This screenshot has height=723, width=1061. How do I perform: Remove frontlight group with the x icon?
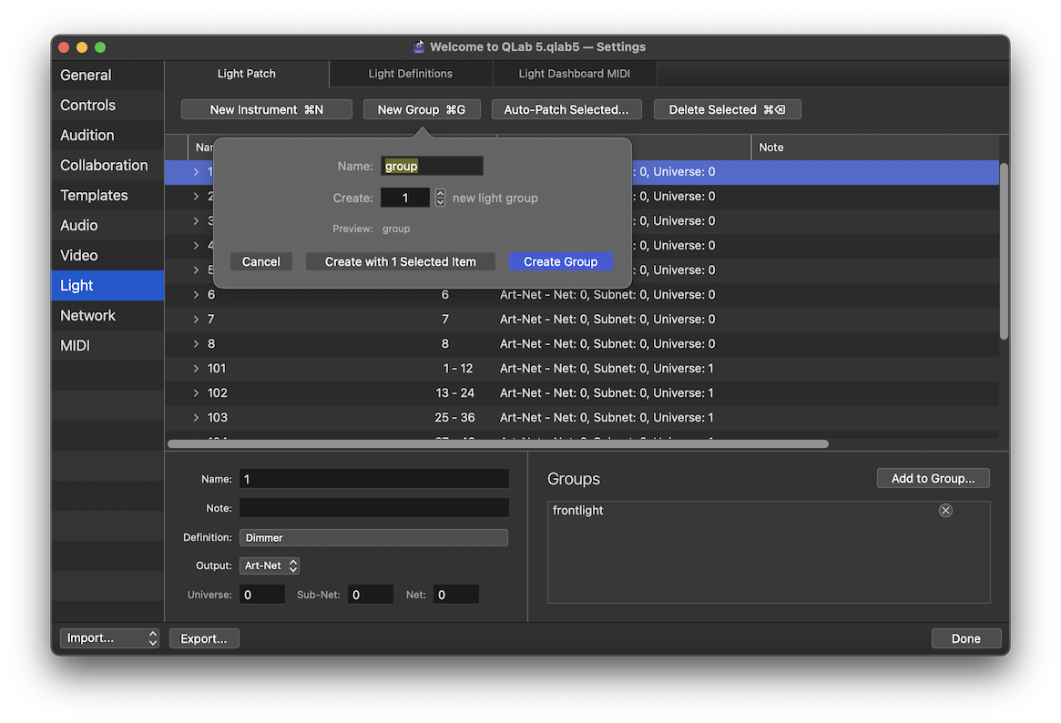click(x=945, y=511)
